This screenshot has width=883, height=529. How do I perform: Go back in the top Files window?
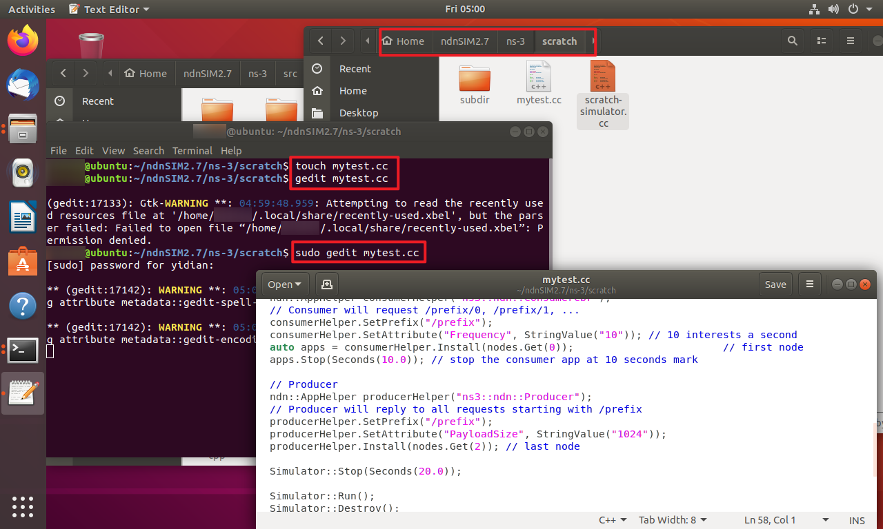tap(320, 41)
